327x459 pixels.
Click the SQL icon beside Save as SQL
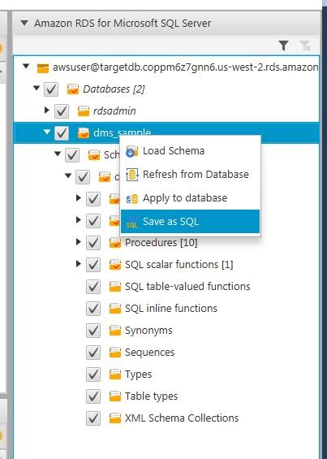pos(132,222)
